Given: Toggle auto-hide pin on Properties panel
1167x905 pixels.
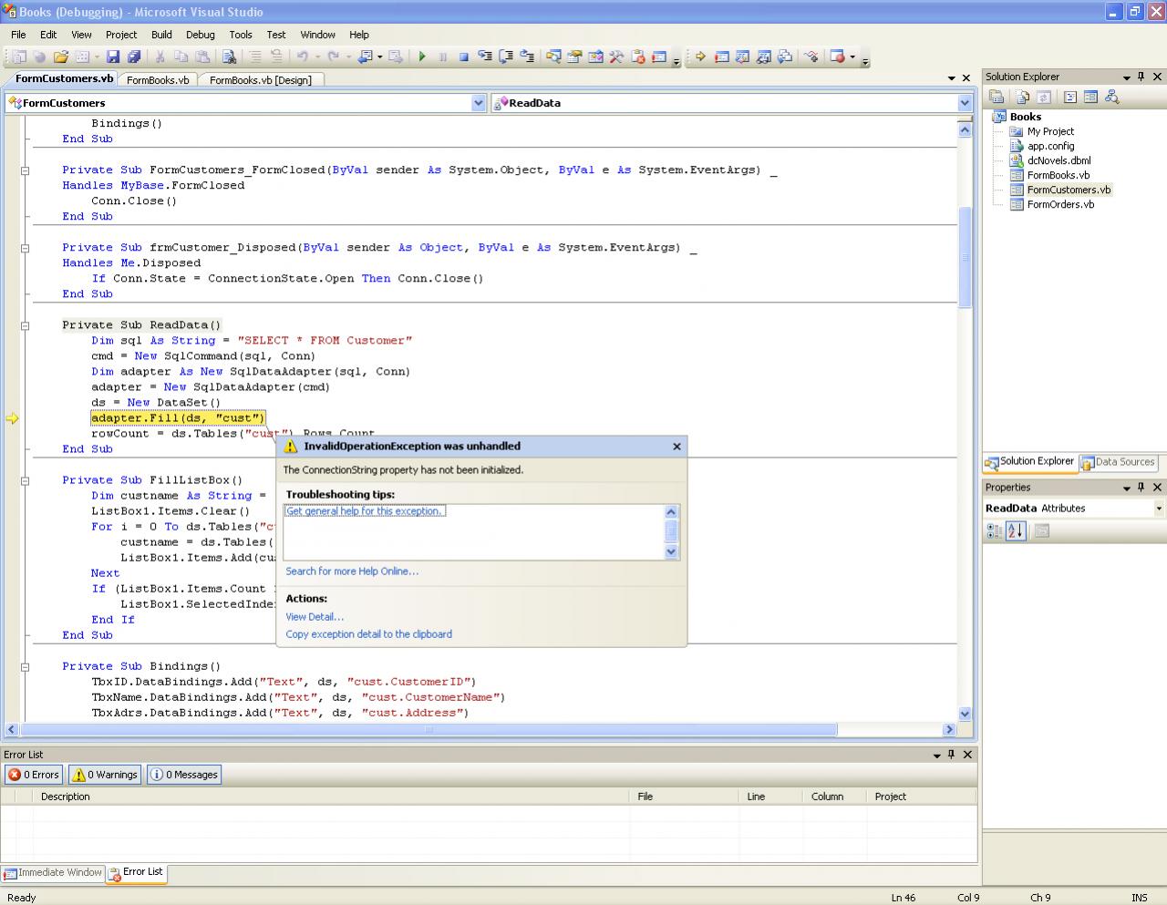Looking at the screenshot, I should (1141, 488).
